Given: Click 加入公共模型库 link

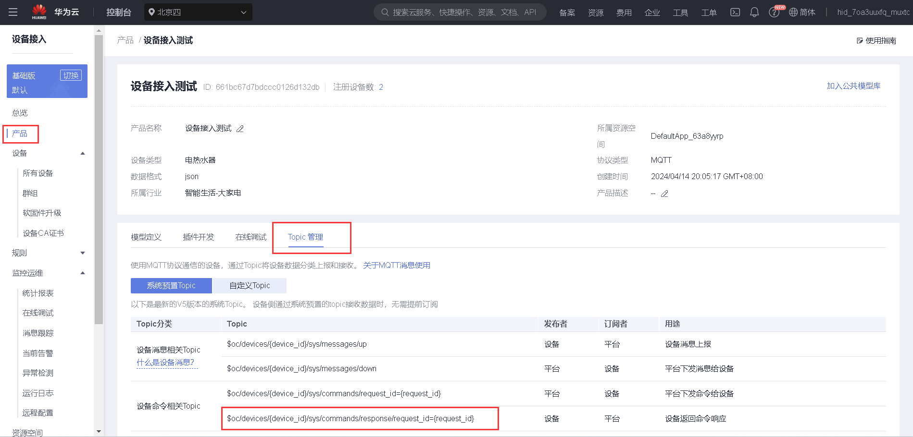Looking at the screenshot, I should coord(853,86).
